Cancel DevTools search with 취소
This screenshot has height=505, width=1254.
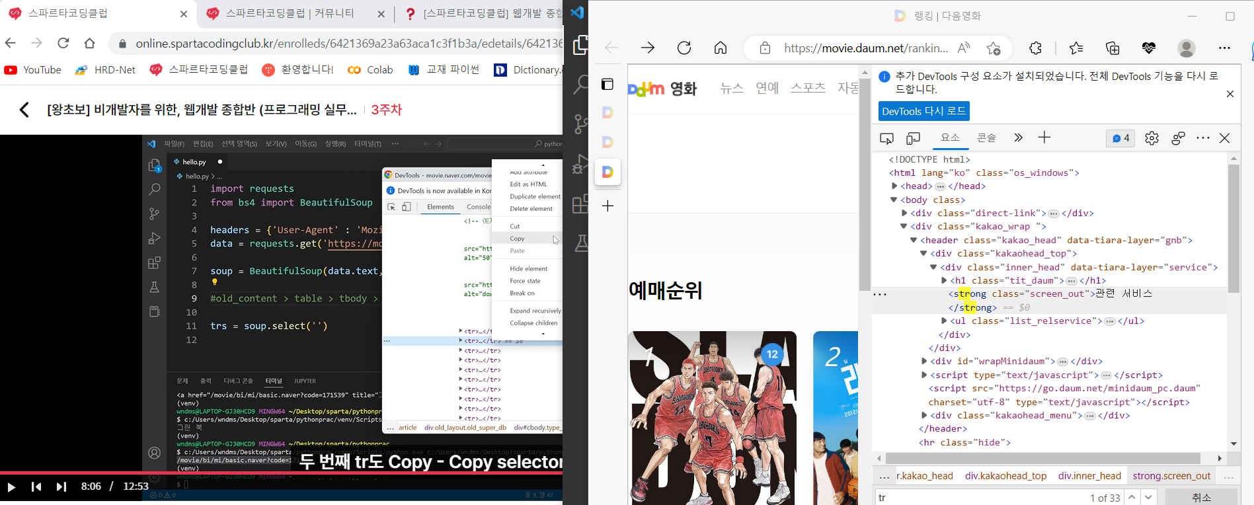(x=1201, y=498)
